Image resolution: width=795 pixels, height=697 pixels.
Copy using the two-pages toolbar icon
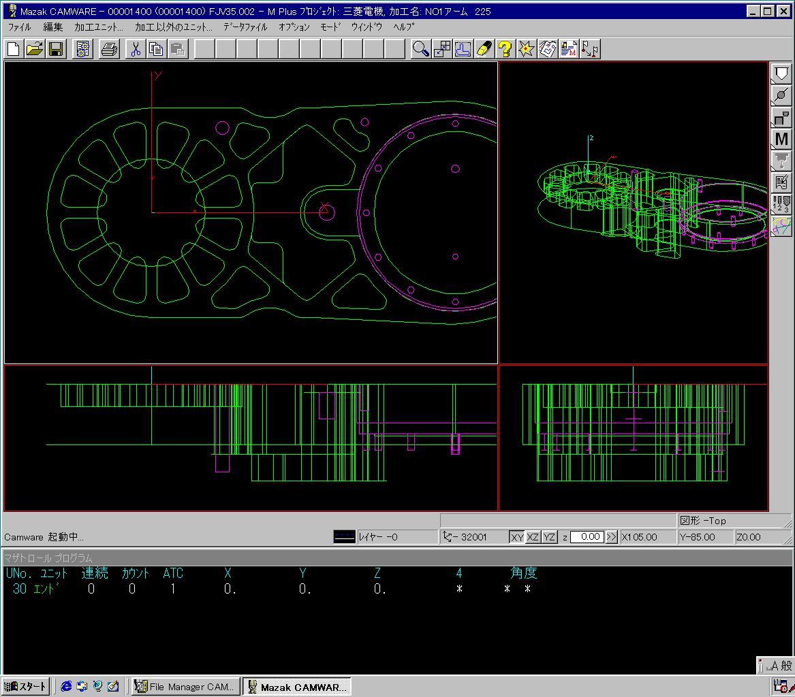point(156,49)
